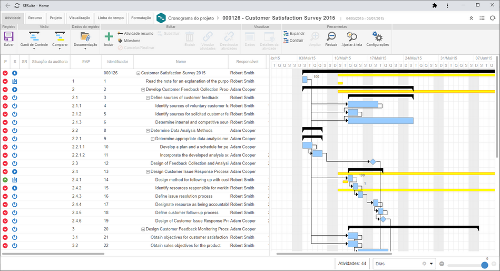The image size is (500, 271).
Task: Open the Dados view icon
Action: pos(250,37)
